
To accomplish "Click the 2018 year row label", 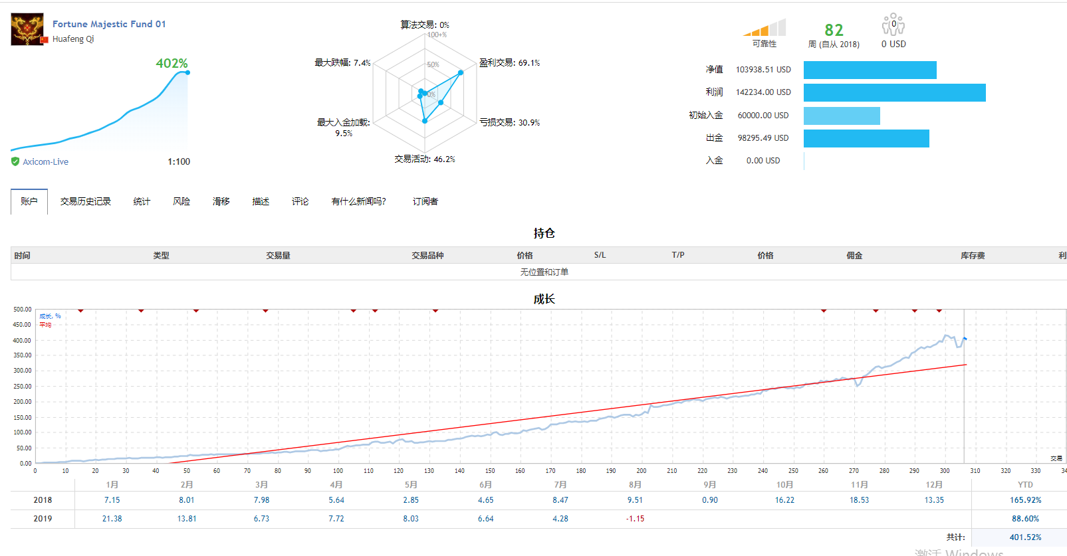I will click(43, 500).
